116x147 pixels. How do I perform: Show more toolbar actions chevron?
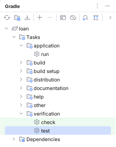click(111, 18)
